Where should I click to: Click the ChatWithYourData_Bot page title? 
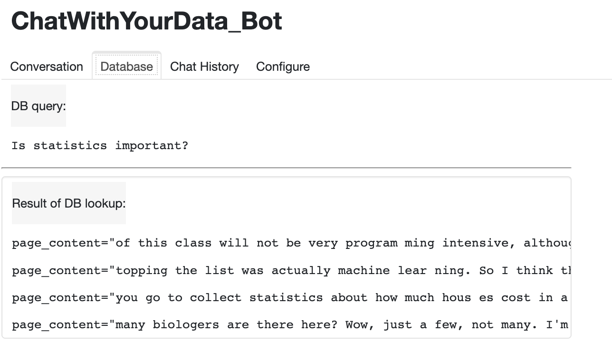[146, 21]
